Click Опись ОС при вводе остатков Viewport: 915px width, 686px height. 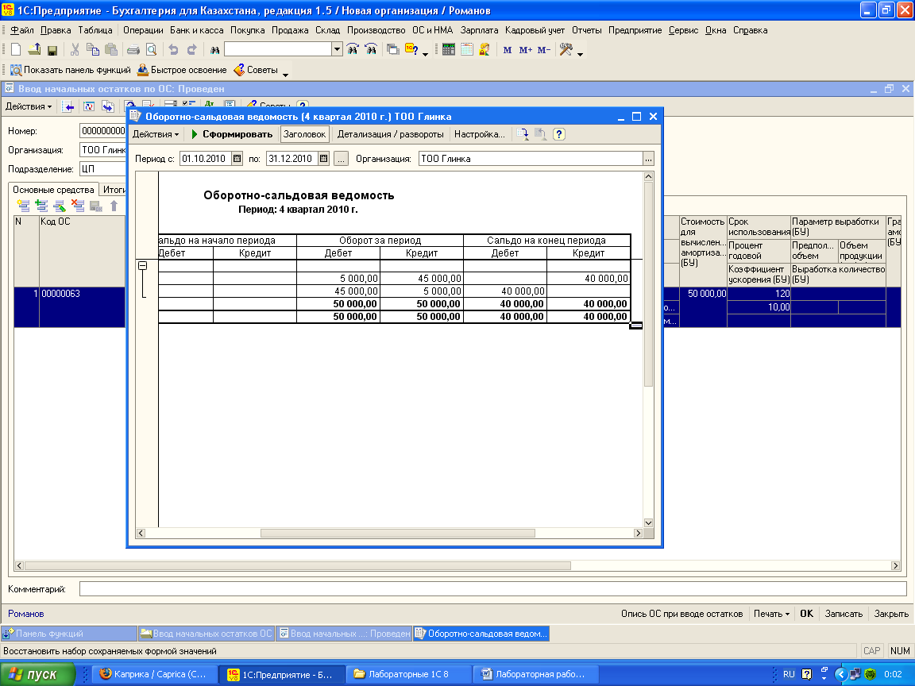click(681, 614)
